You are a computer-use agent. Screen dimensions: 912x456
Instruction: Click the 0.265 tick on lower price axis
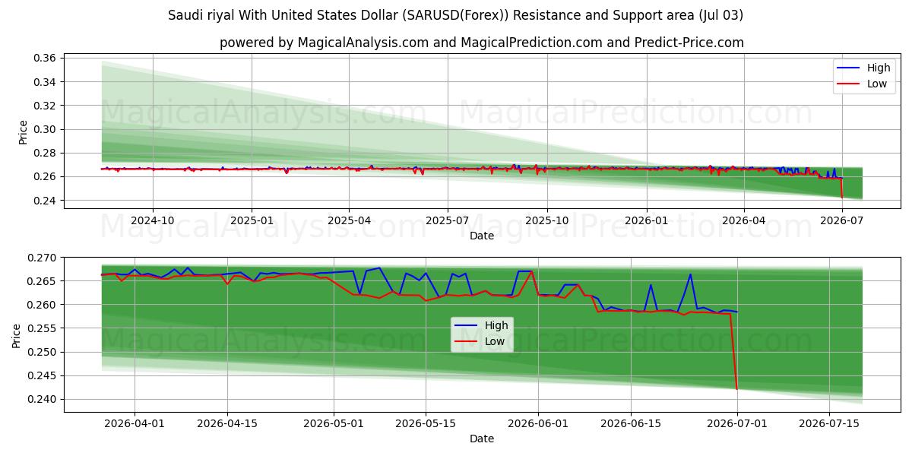click(x=43, y=281)
